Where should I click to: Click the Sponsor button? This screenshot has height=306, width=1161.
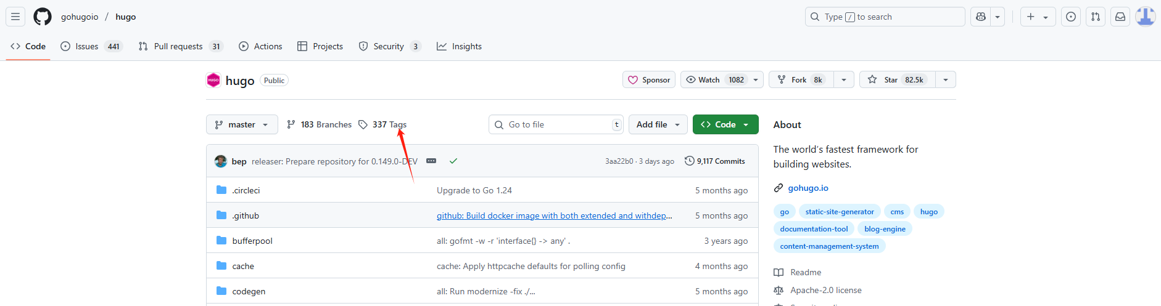(649, 79)
